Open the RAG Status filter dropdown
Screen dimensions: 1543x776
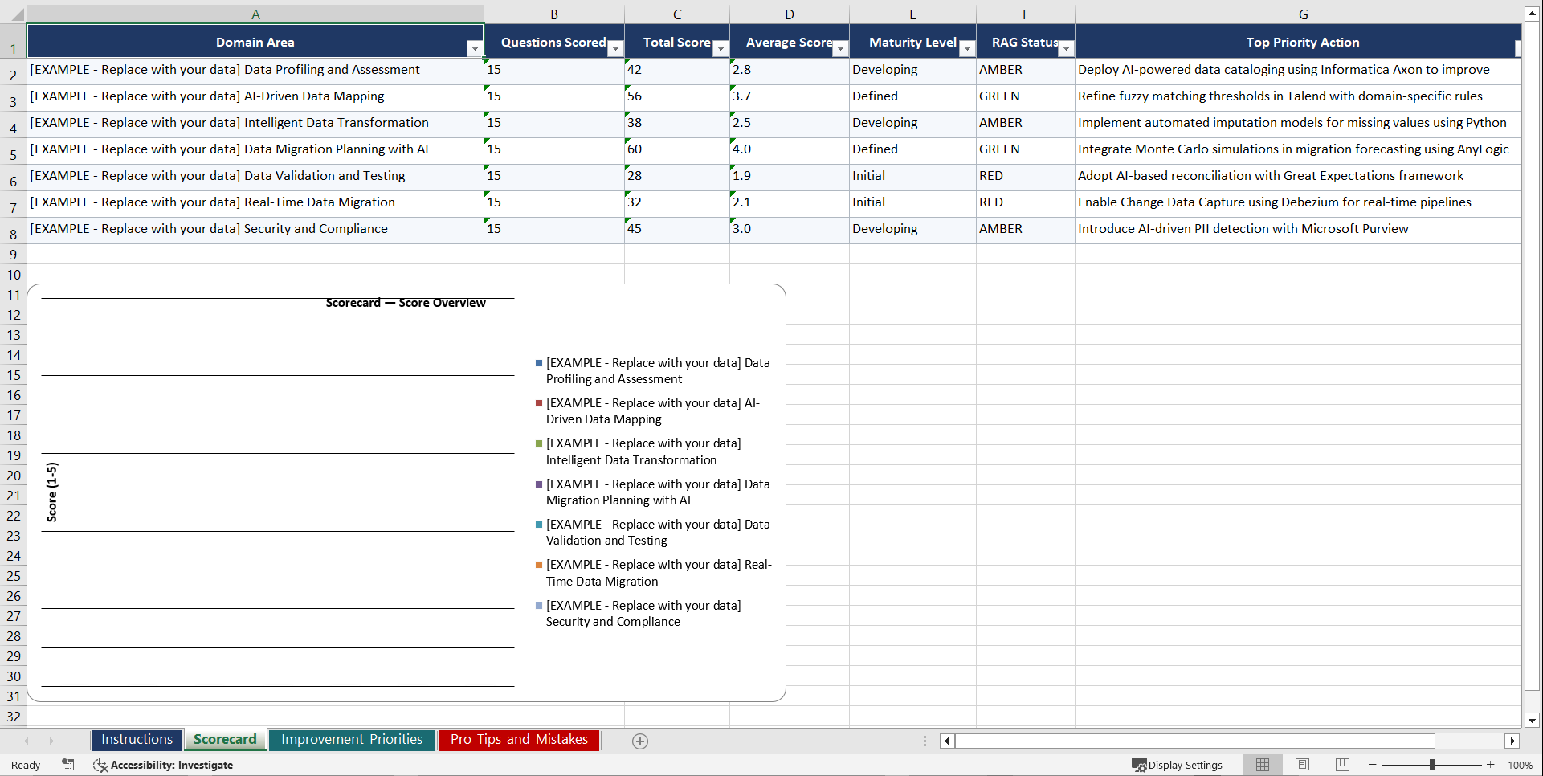(1066, 49)
